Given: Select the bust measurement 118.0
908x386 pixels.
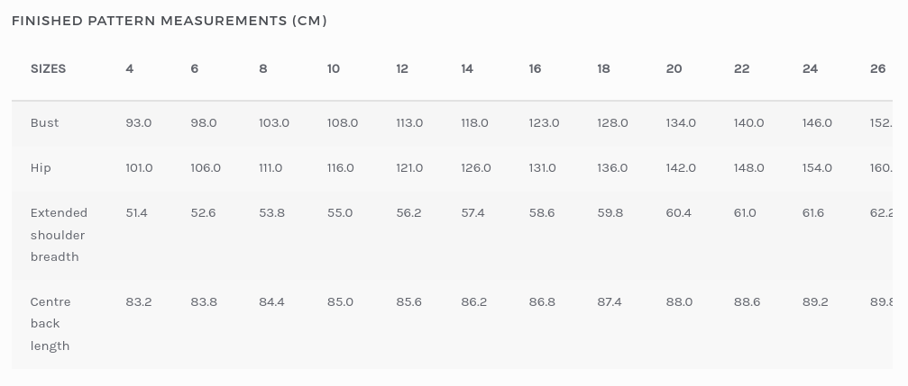Looking at the screenshot, I should pyautogui.click(x=474, y=122).
